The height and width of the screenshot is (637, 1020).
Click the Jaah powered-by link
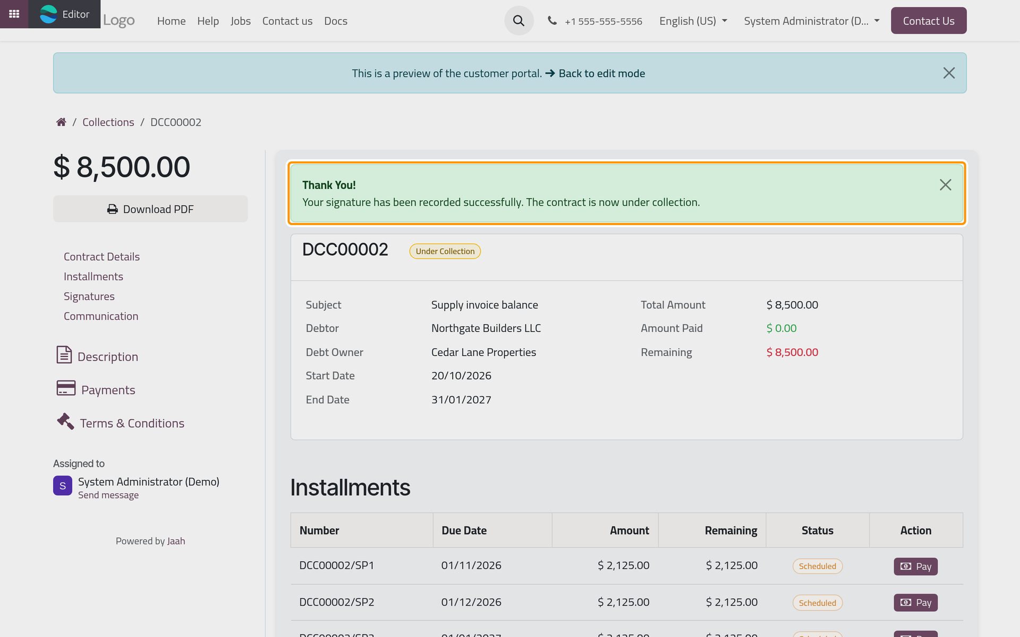[176, 541]
